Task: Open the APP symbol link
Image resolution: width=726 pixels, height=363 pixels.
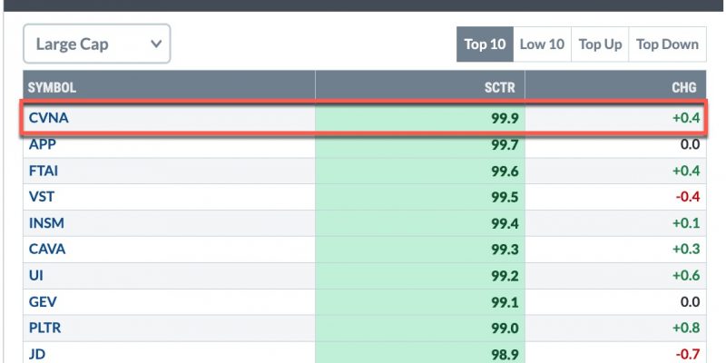Action: [x=42, y=144]
